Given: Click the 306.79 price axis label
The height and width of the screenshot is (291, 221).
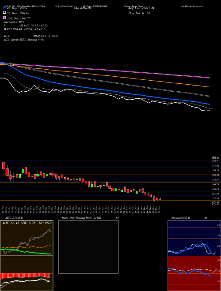Looking at the screenshot, I should [x=216, y=184].
